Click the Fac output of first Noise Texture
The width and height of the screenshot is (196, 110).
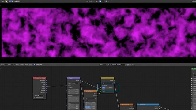coord(97,94)
